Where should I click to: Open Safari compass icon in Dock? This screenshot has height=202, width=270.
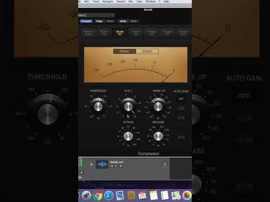109,196
